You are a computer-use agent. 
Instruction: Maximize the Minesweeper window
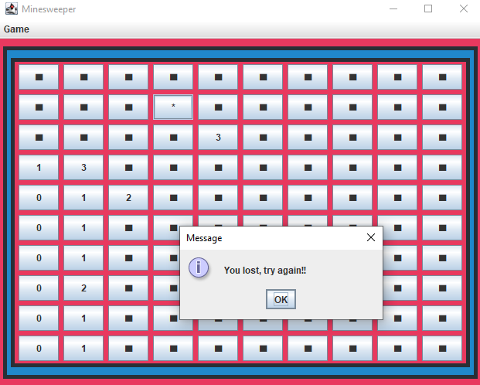428,9
